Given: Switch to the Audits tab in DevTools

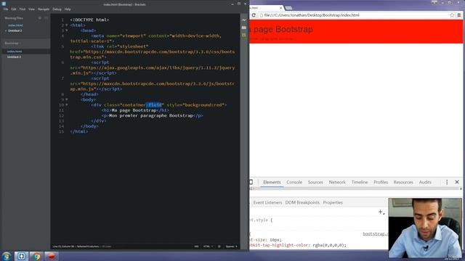Looking at the screenshot, I should [x=425, y=182].
